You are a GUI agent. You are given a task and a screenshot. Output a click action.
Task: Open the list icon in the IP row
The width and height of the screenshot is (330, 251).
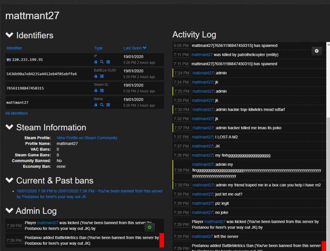108,62
